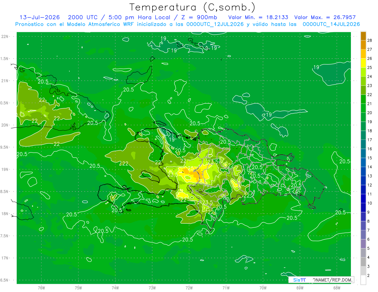
Task: Click the '19N' latitude axis label
Action: pos(4,169)
